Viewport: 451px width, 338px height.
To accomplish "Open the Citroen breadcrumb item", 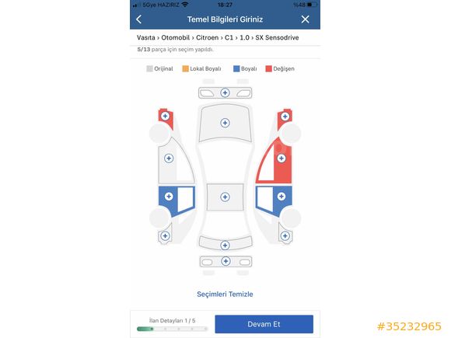I will (x=207, y=37).
